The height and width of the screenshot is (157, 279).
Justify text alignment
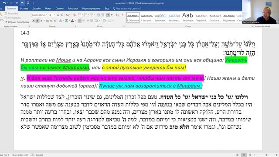click(x=92, y=20)
